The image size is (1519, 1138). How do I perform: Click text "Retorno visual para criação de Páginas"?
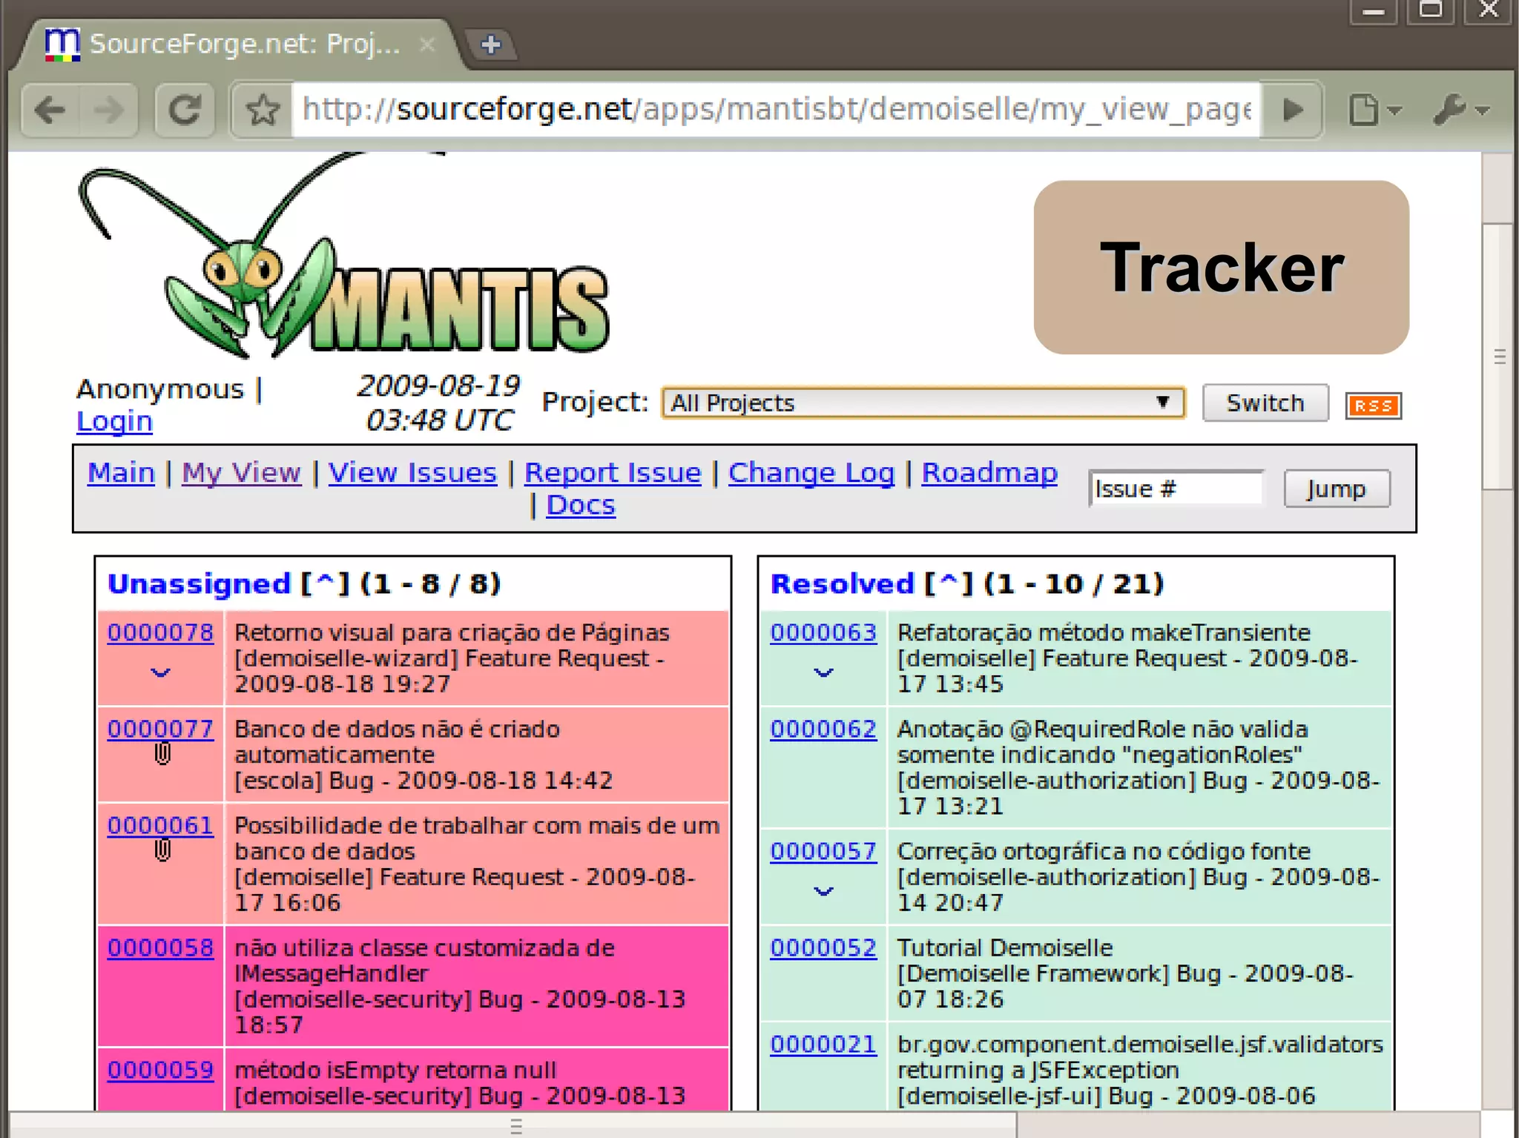point(452,632)
